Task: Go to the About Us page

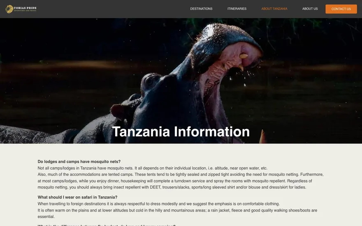Action: click(x=310, y=9)
